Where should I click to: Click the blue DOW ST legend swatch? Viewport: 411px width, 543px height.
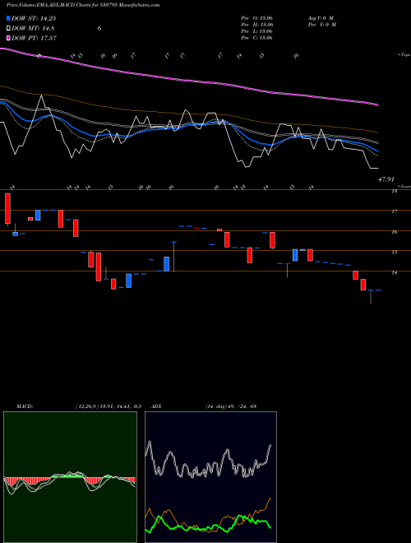tap(8, 18)
